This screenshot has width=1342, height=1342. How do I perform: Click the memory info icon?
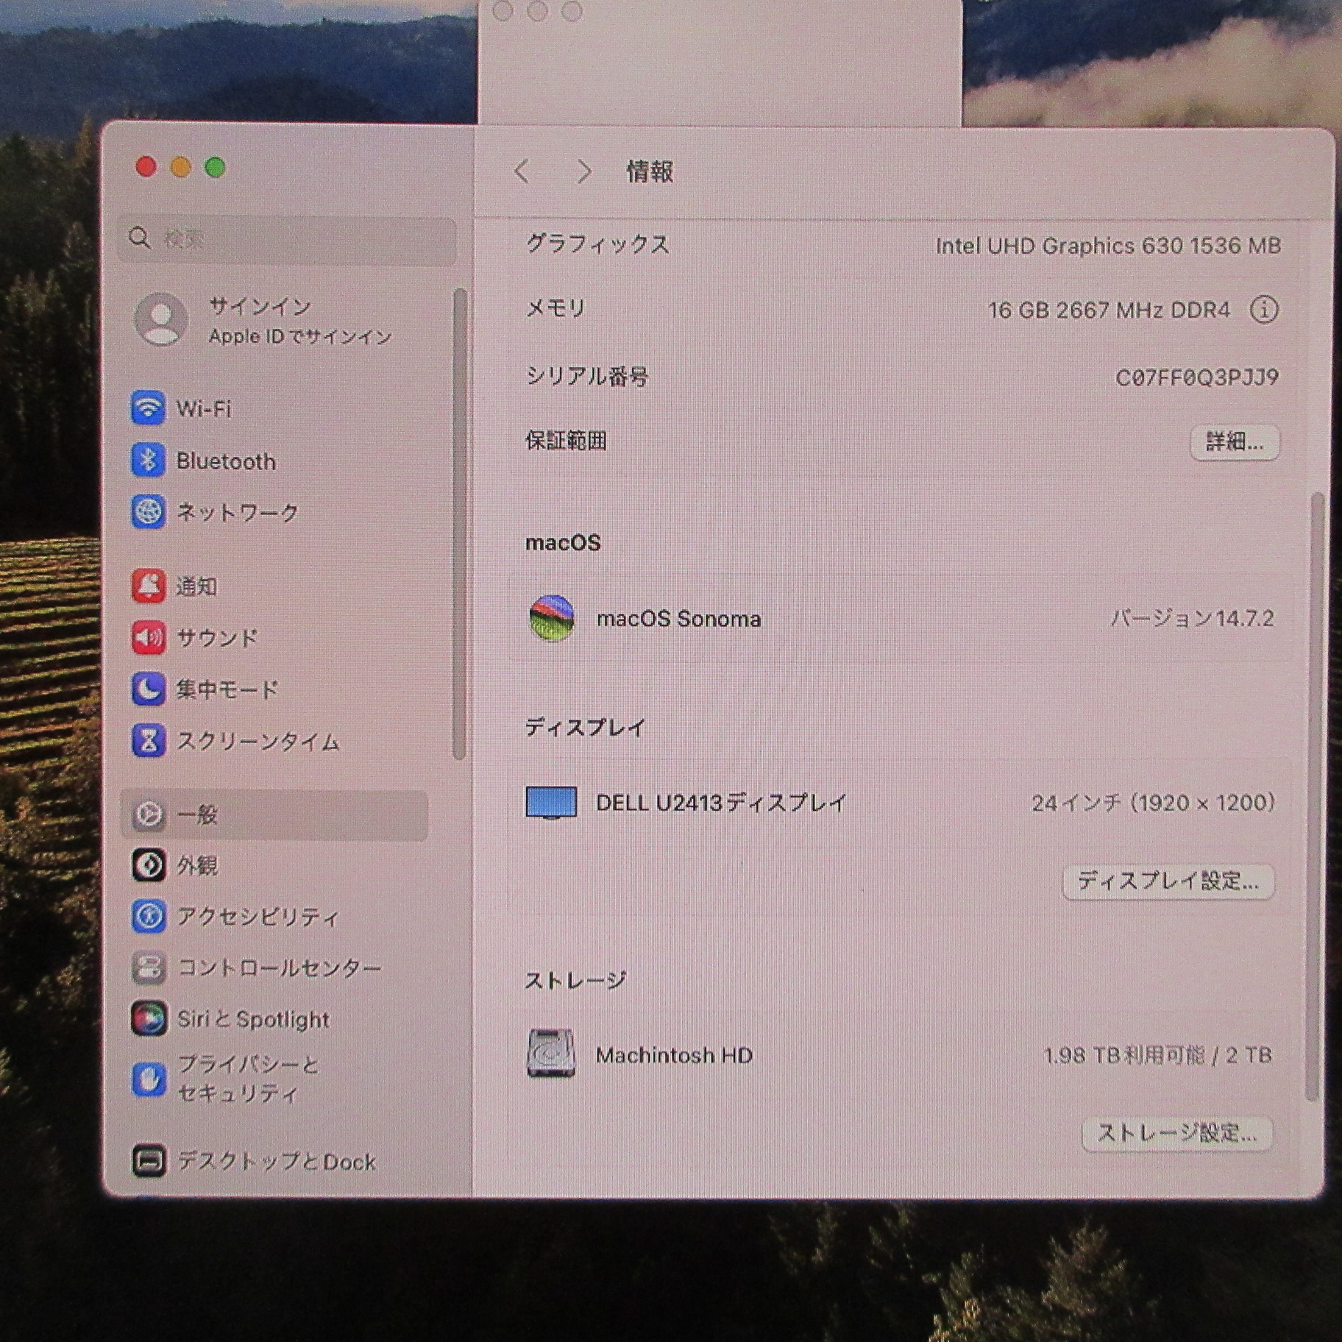coord(1263,310)
